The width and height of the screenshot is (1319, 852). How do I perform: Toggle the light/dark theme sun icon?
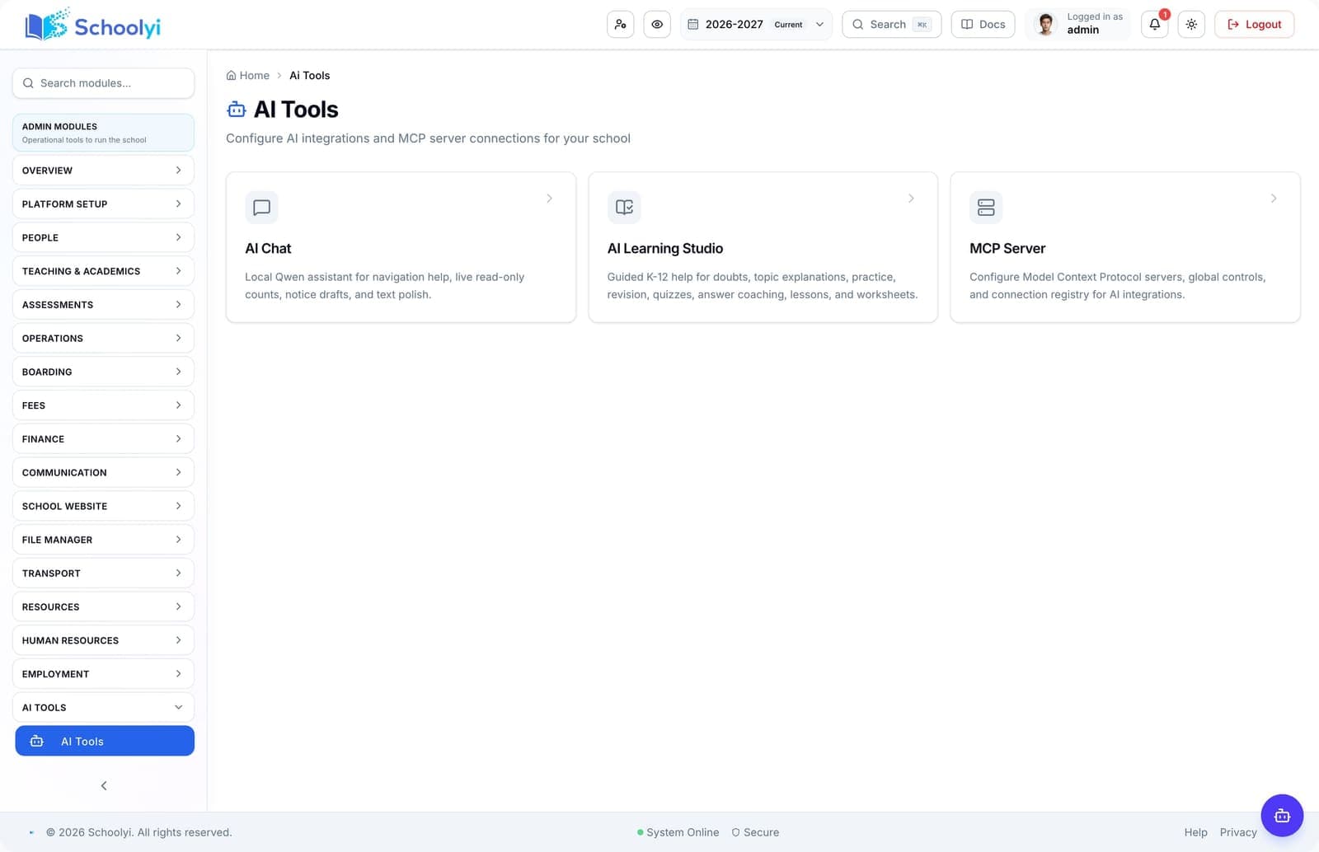pos(1191,25)
